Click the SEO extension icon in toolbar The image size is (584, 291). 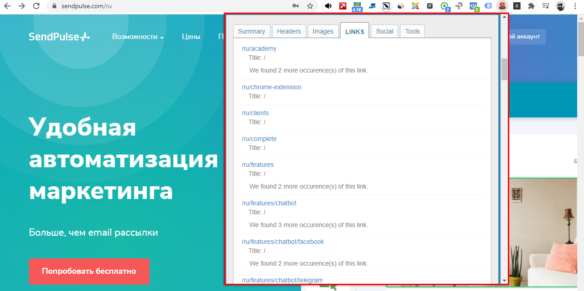pyautogui.click(x=502, y=6)
